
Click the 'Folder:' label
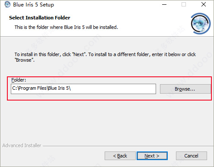(19, 80)
